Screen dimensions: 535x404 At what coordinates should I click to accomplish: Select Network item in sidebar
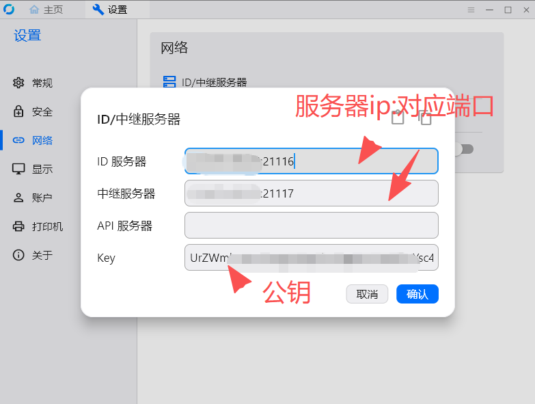33,140
